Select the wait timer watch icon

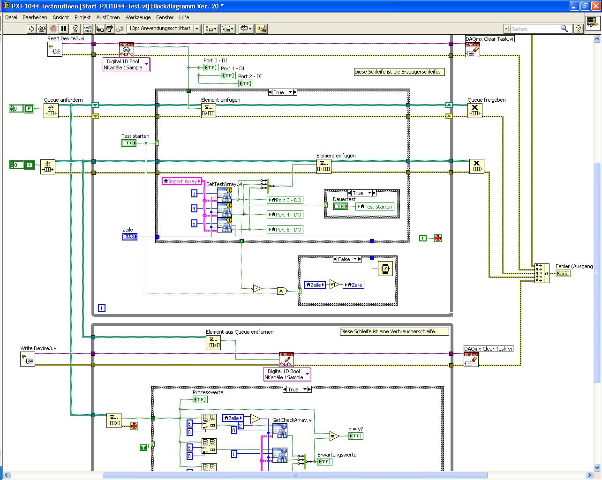point(385,269)
